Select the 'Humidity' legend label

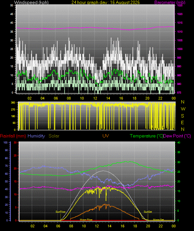[36, 136]
